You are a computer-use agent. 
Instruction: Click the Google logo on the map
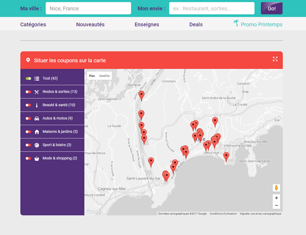tap(94, 212)
